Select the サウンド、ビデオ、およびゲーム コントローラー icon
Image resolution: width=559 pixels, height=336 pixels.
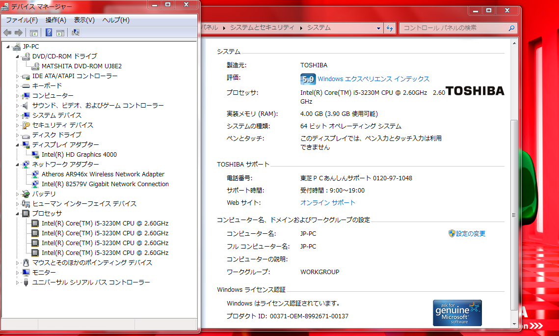(x=26, y=106)
